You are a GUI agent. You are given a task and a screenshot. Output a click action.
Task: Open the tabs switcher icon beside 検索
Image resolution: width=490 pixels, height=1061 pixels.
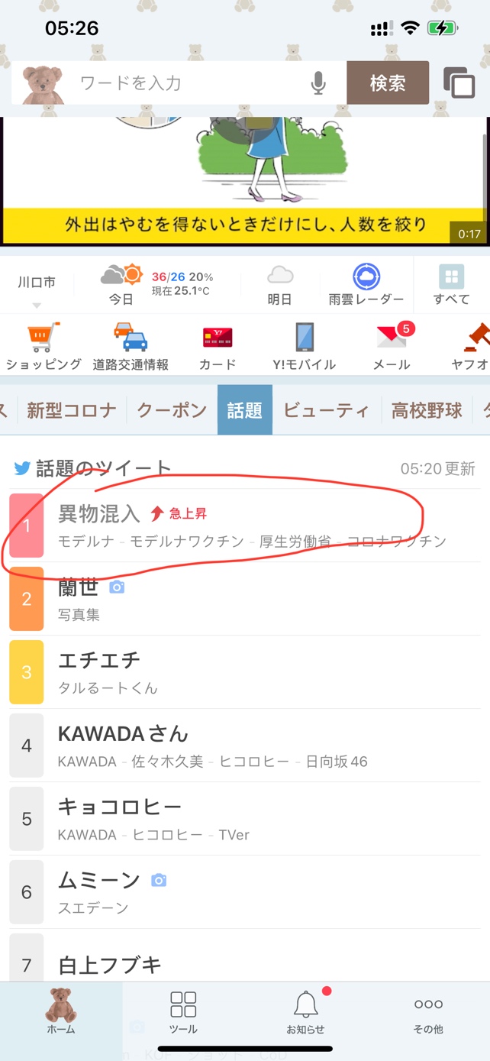pyautogui.click(x=459, y=82)
